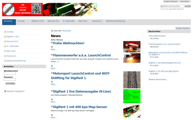The image size is (193, 120).
Task: Open Datenschutzerklärung in the left sidebar menu
Action: click(16, 61)
